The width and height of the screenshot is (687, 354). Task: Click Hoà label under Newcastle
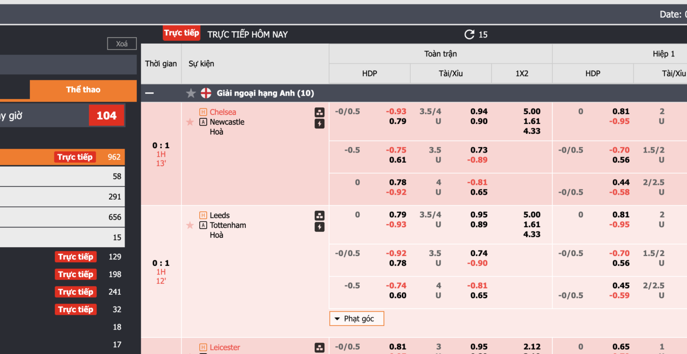pos(216,132)
